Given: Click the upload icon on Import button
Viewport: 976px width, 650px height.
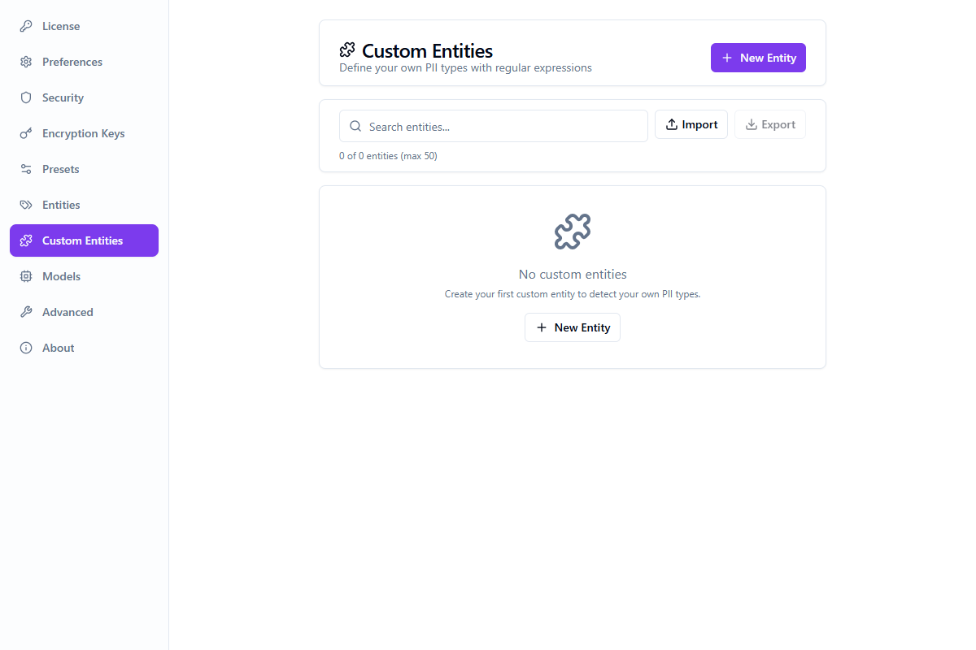Looking at the screenshot, I should coord(672,123).
